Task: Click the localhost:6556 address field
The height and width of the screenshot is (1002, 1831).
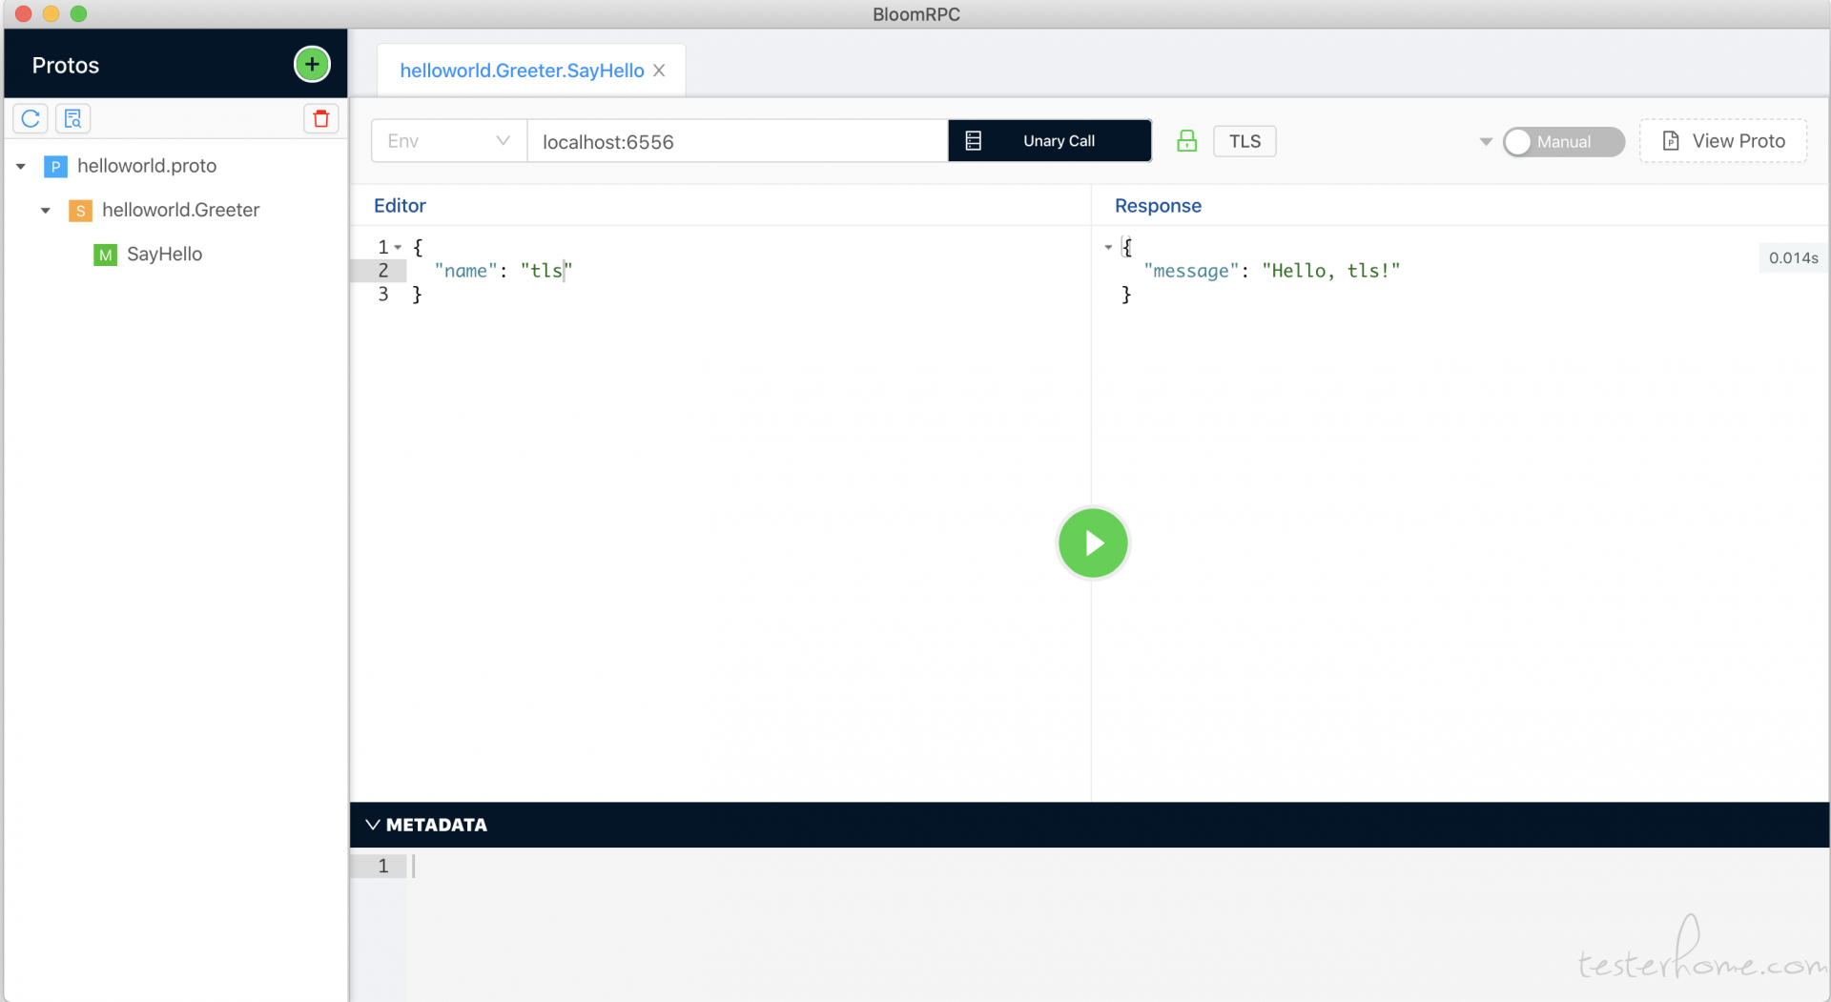Action: pyautogui.click(x=737, y=141)
